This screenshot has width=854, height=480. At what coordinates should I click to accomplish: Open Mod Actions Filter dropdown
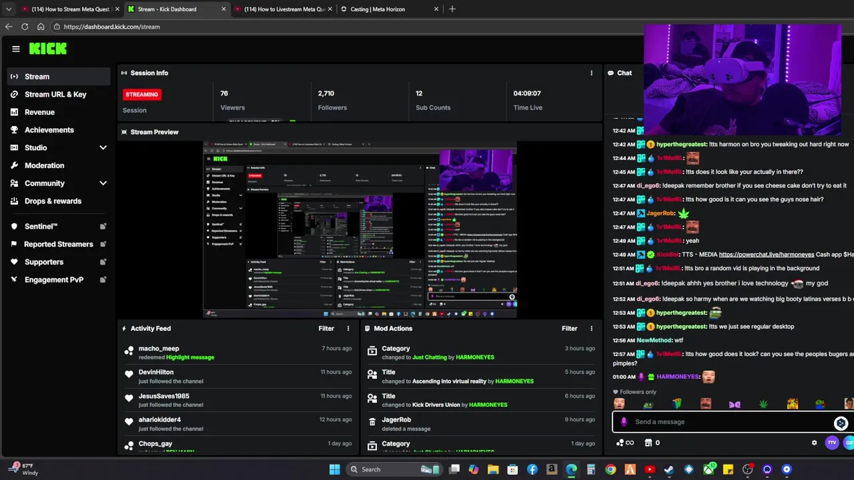(x=569, y=328)
